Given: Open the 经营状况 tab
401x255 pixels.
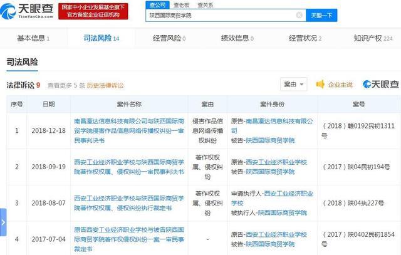Looking at the screenshot, I should click(305, 38).
